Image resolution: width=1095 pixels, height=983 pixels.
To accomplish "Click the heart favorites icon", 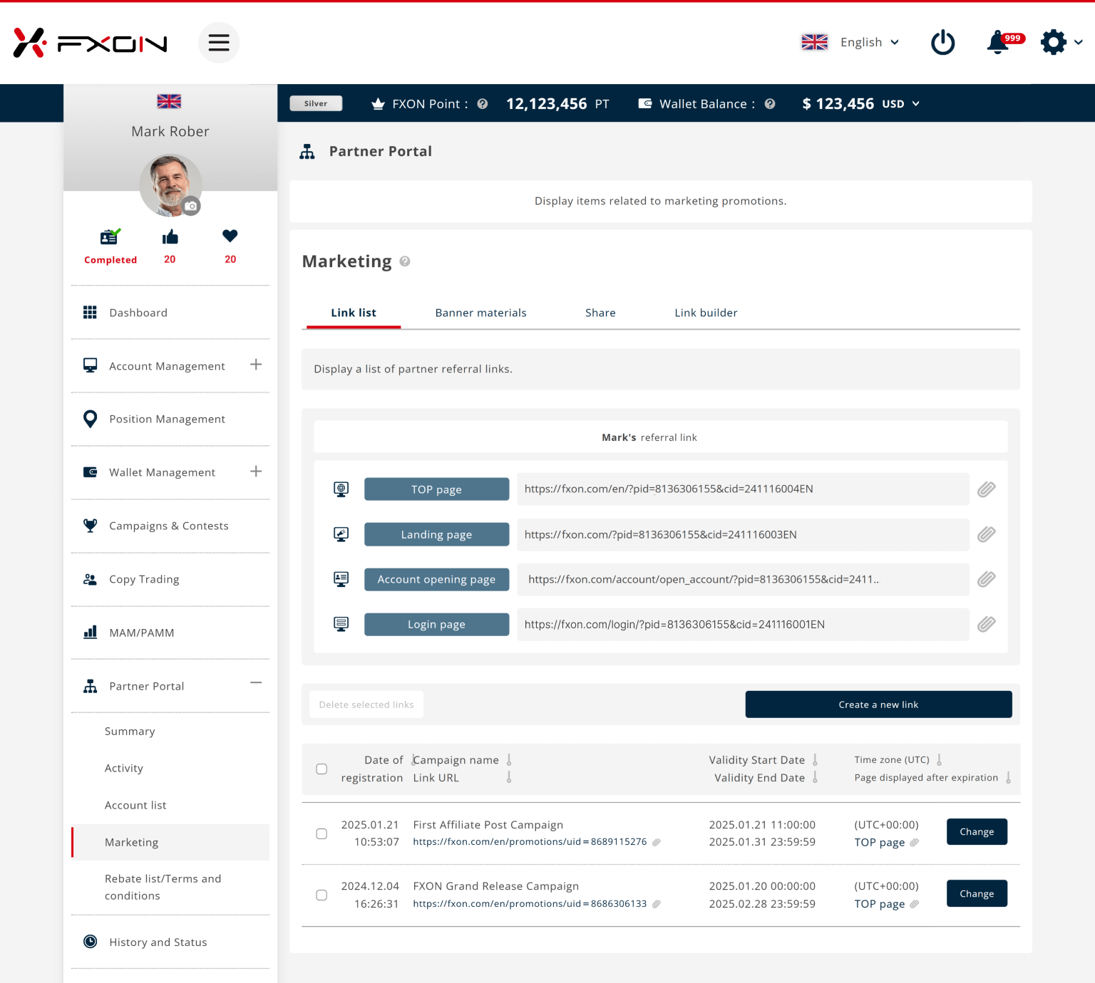I will click(x=230, y=236).
